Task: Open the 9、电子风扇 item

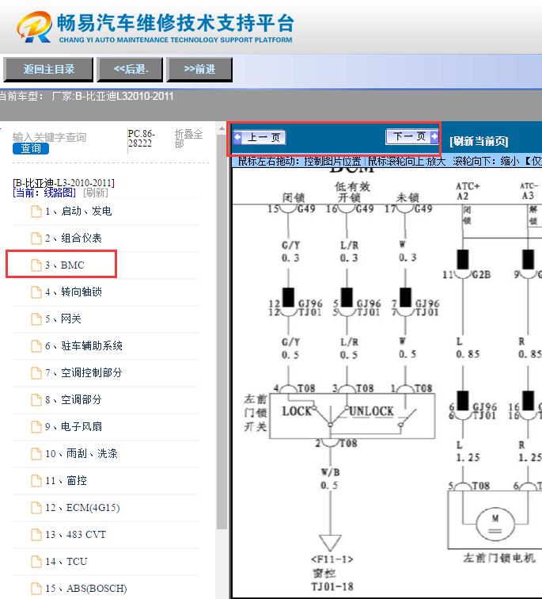Action: tap(74, 426)
